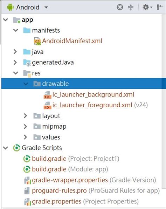166x209 pixels.
Task: Open the Android view selector dropdown
Action: [46, 7]
